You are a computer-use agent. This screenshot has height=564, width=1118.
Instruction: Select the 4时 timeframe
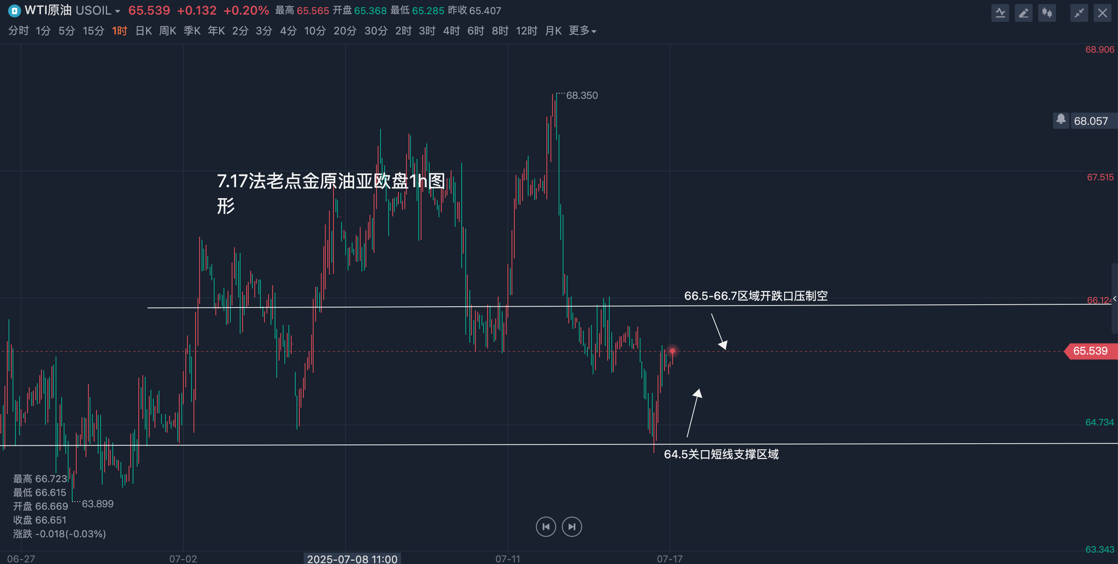[x=452, y=31]
